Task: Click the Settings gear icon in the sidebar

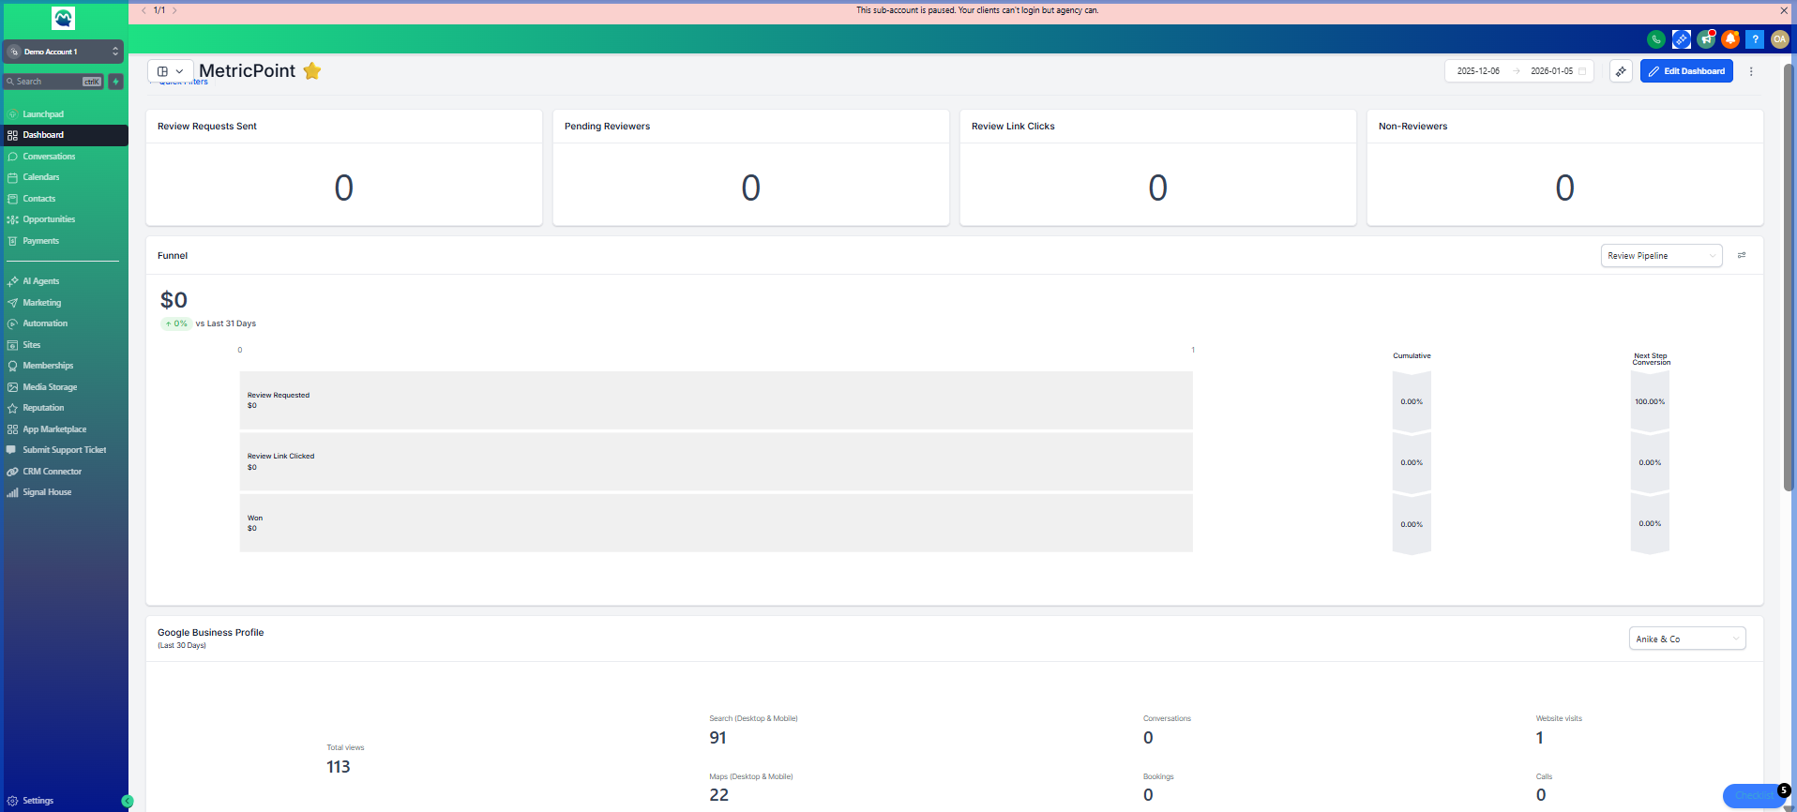Action: click(x=12, y=801)
